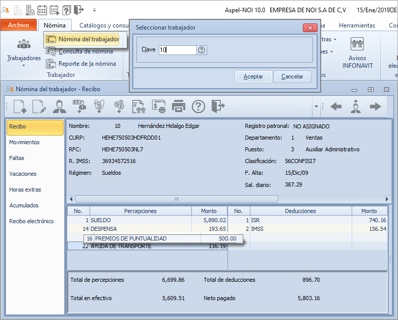This screenshot has width=398, height=320.
Task: Click the horizontal scrollbar under worker details
Action: point(177,199)
